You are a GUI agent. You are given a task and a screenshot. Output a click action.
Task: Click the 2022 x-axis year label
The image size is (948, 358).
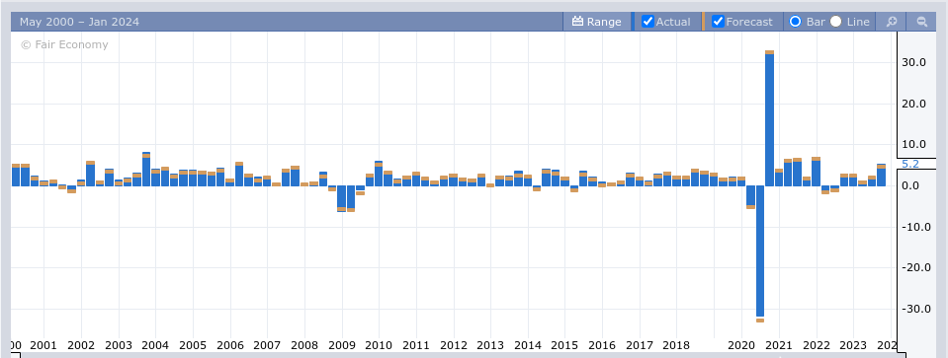[x=817, y=346]
